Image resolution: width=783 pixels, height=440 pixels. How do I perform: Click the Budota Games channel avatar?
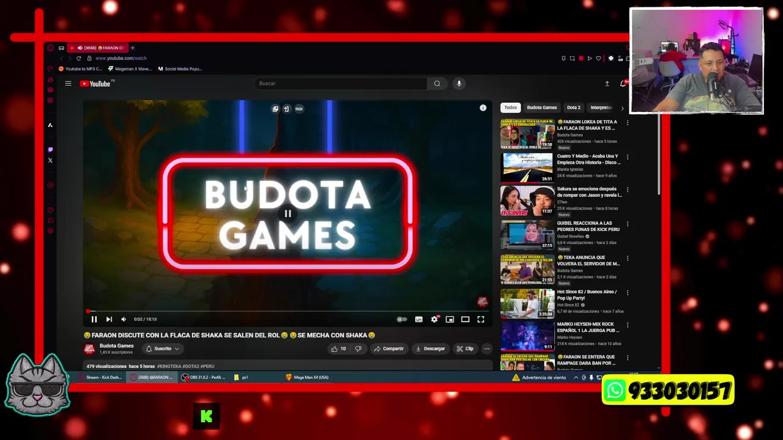click(x=90, y=349)
